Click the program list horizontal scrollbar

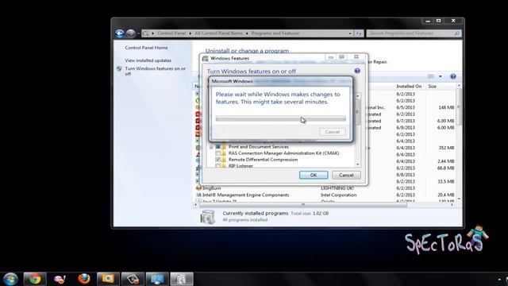point(303,205)
